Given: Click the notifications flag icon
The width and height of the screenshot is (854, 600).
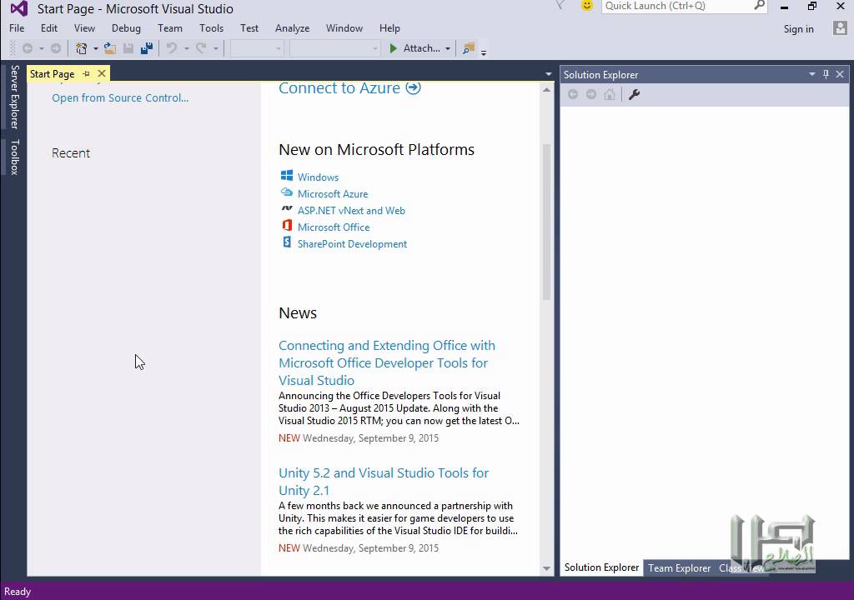Looking at the screenshot, I should (x=560, y=6).
